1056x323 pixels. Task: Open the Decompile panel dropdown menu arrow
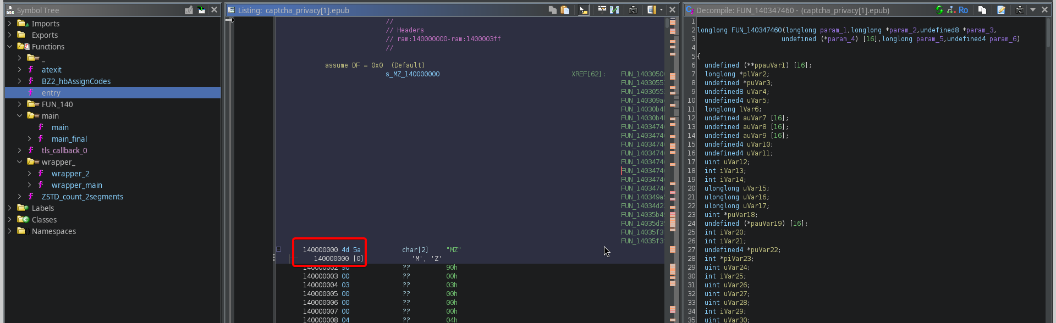(1032, 10)
